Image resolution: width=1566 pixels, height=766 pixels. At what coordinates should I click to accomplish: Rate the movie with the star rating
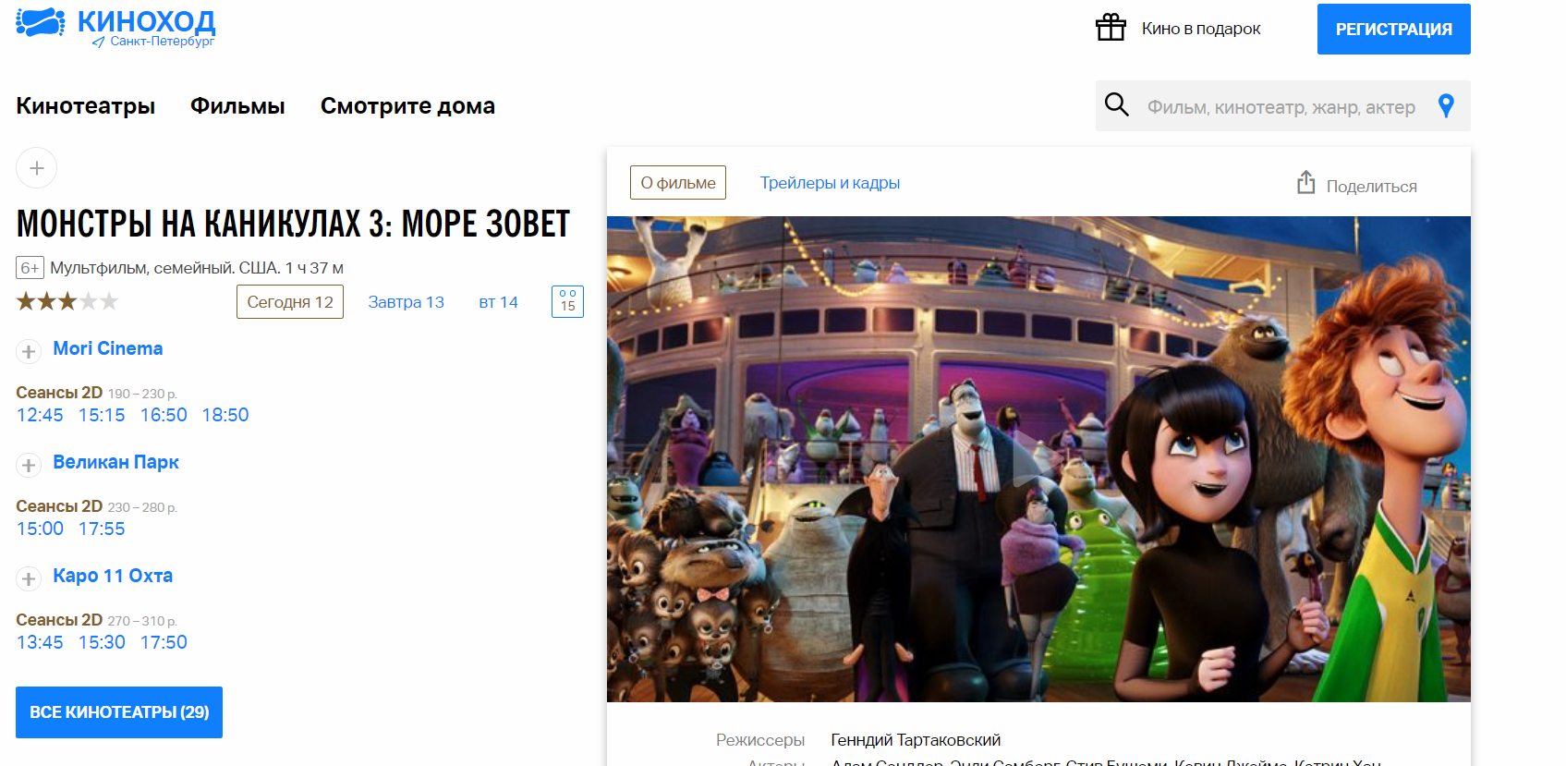click(x=67, y=301)
